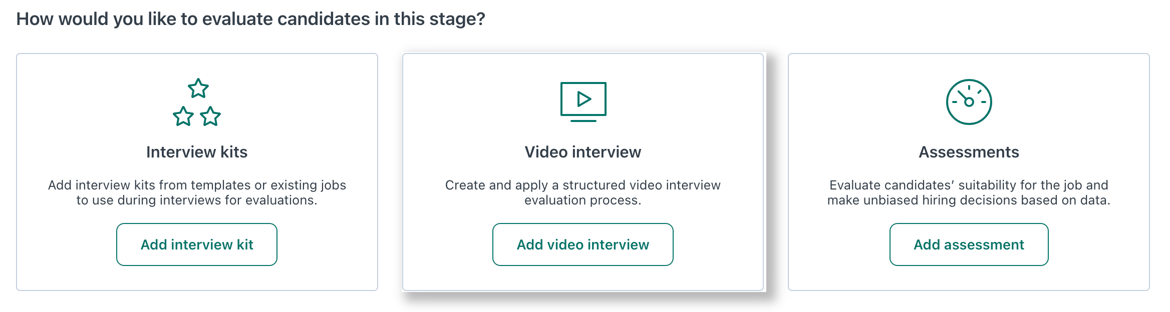Add an assessment
This screenshot has width=1170, height=312.
click(x=969, y=244)
